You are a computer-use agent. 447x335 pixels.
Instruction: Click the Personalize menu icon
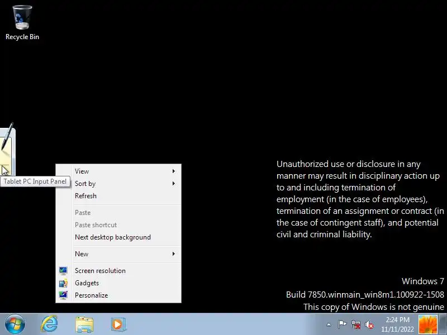[x=63, y=295]
